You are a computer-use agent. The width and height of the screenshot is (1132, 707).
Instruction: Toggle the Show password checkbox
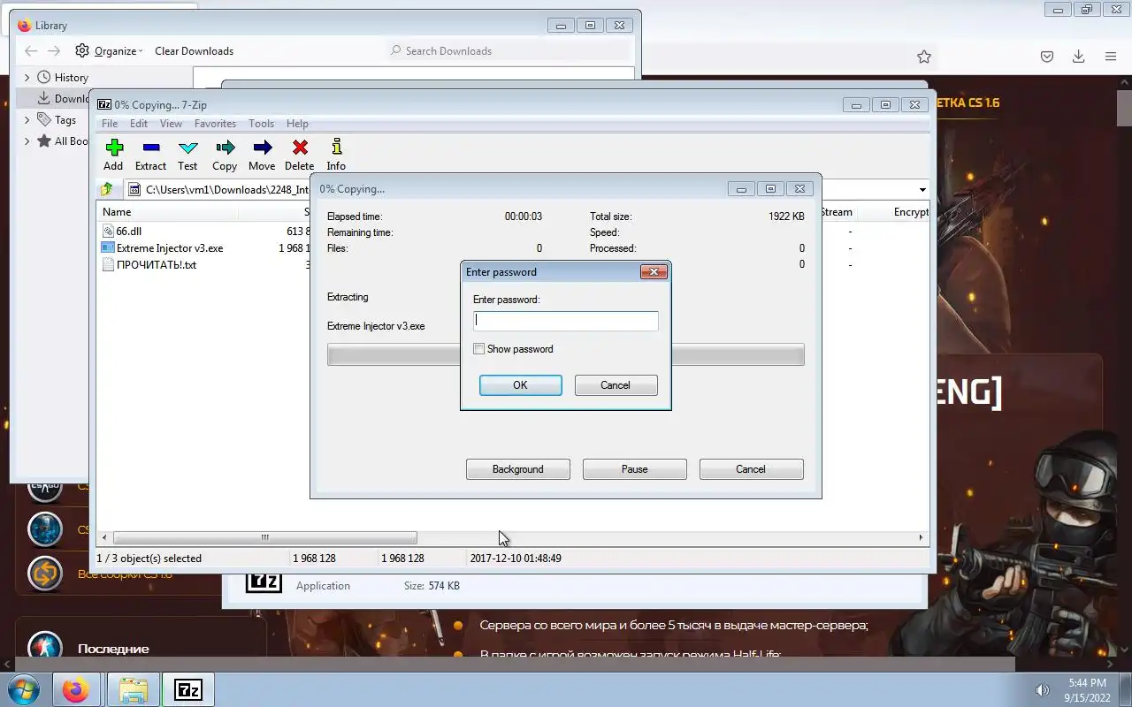[478, 349]
